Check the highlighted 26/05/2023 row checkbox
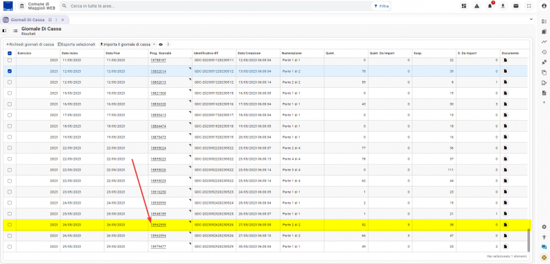Image resolution: width=550 pixels, height=264 pixels. [10, 225]
